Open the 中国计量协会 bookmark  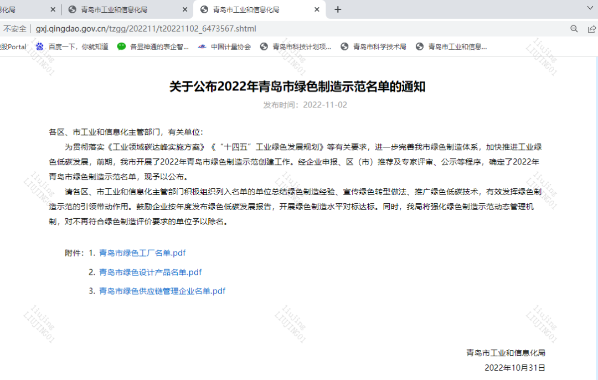tap(224, 47)
